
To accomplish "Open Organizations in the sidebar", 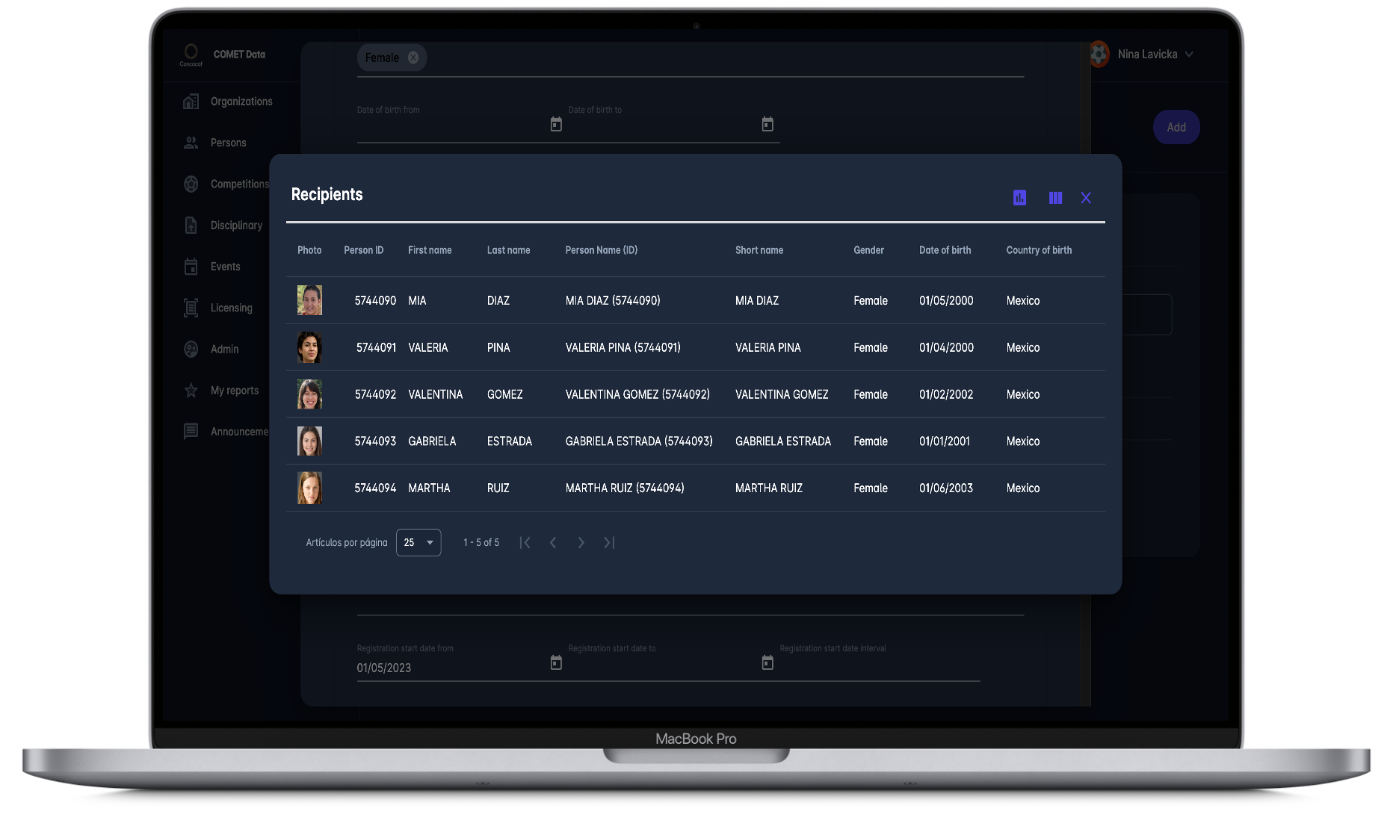I will click(x=241, y=102).
